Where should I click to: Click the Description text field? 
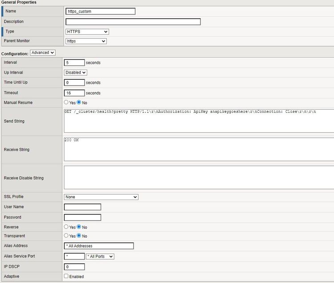[133, 21]
